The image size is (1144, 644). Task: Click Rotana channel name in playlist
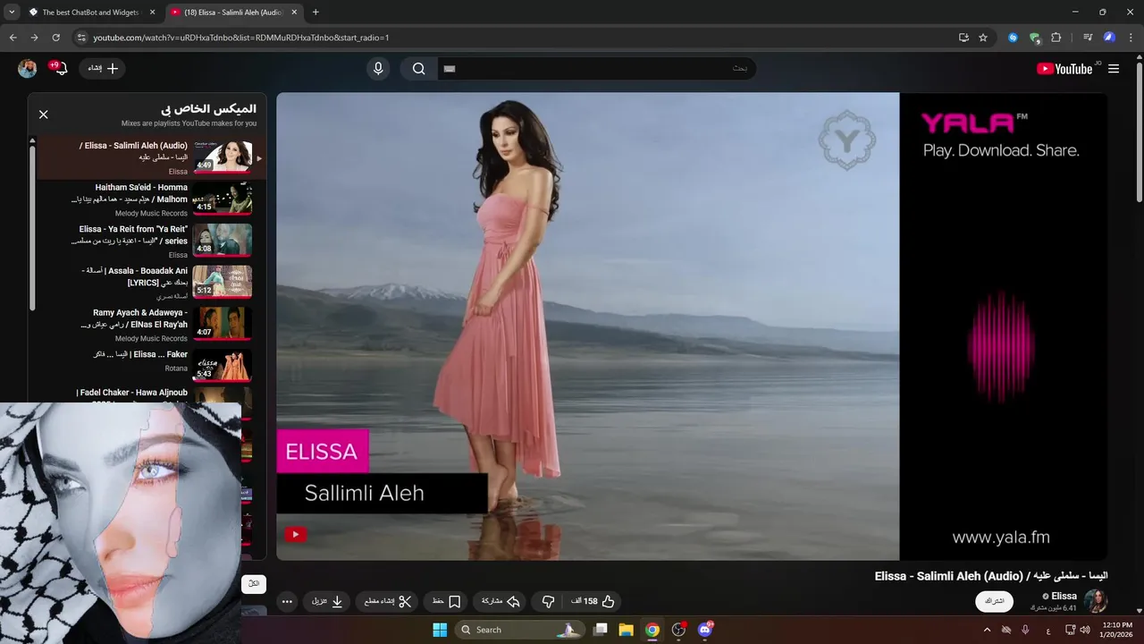176,368
